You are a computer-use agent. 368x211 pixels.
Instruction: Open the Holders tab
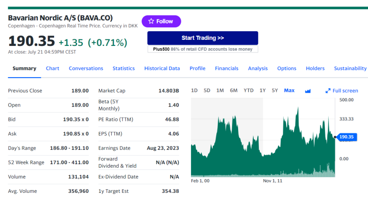click(315, 68)
